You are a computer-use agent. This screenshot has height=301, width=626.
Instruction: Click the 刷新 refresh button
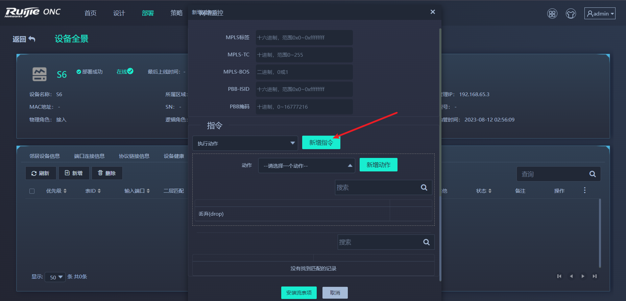(41, 173)
